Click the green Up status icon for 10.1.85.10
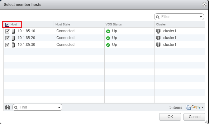This screenshot has width=209, height=124. point(108,31)
